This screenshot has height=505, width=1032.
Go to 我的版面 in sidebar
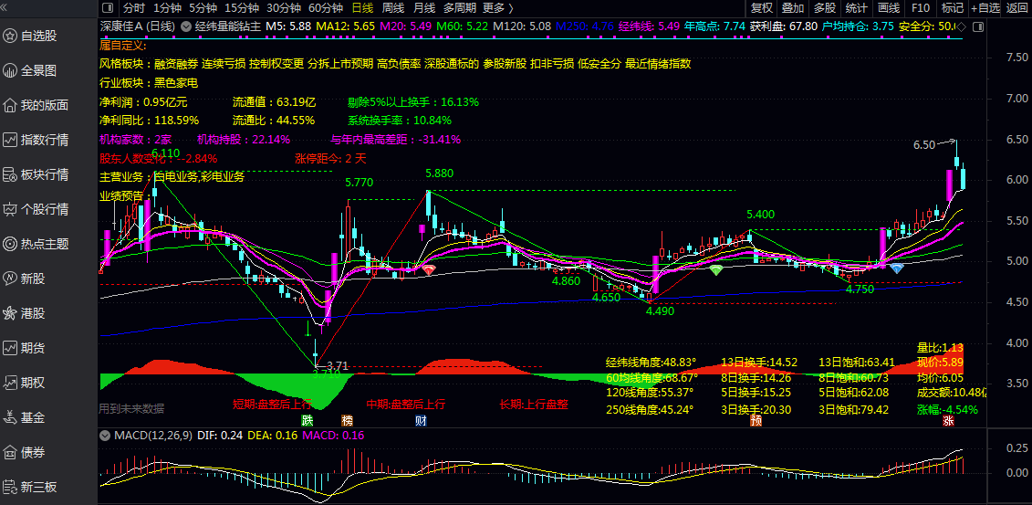point(38,105)
